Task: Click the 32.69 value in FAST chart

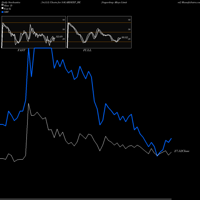Action: 59,36
